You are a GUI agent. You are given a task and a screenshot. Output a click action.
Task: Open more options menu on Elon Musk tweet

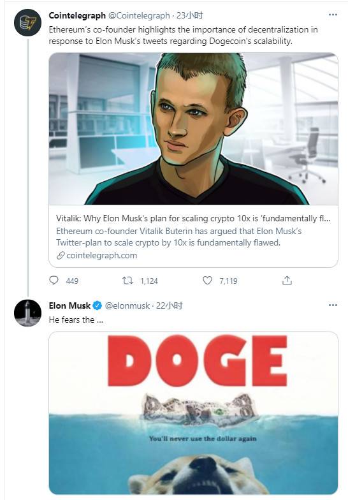tap(333, 305)
